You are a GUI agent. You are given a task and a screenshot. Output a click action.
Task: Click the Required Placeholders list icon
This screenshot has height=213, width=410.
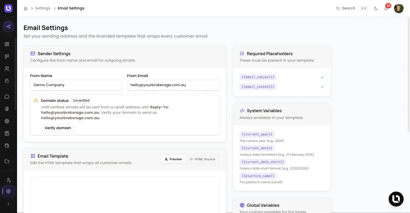[x=242, y=54]
